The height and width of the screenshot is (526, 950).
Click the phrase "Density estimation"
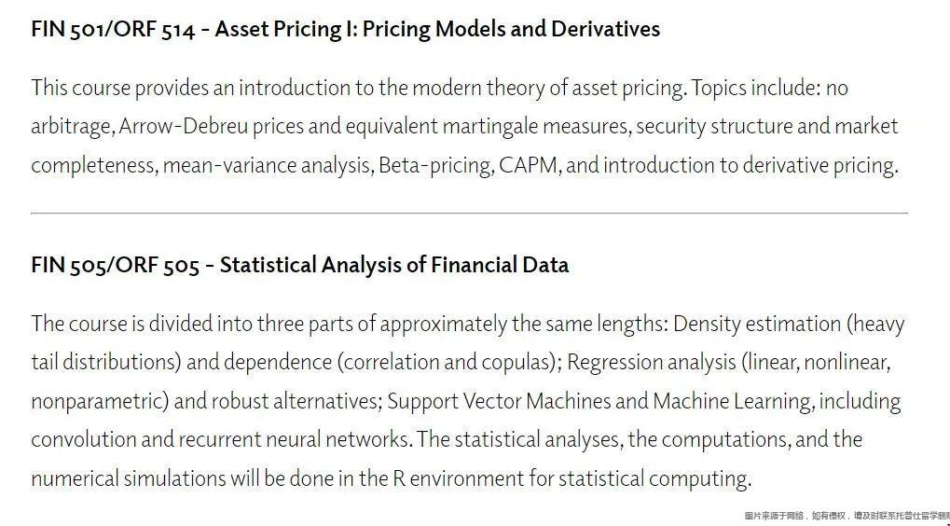click(756, 324)
